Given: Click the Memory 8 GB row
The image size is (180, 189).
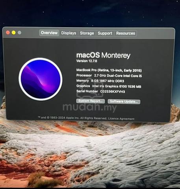Looking at the screenshot, I should click(x=100, y=81).
